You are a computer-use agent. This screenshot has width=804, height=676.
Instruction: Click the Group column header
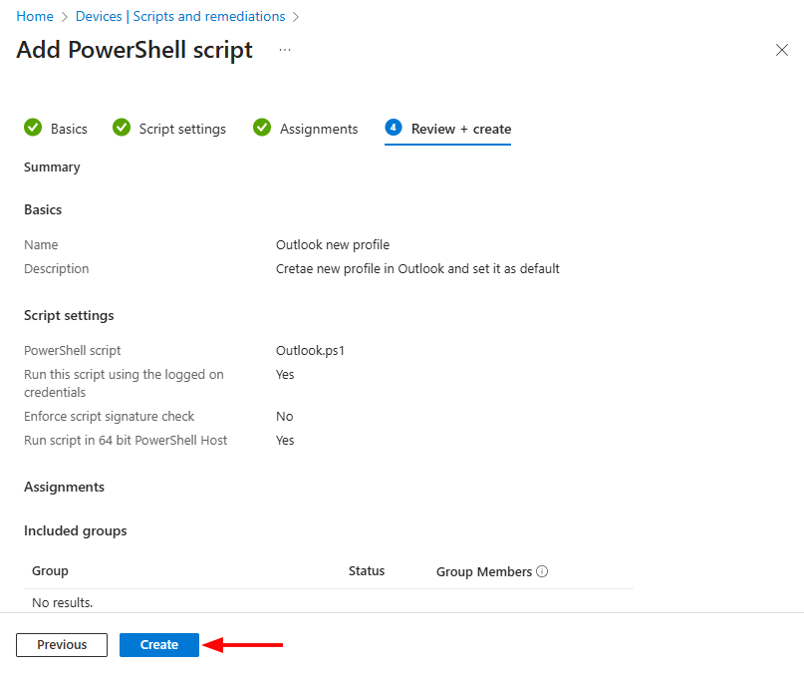pyautogui.click(x=50, y=571)
